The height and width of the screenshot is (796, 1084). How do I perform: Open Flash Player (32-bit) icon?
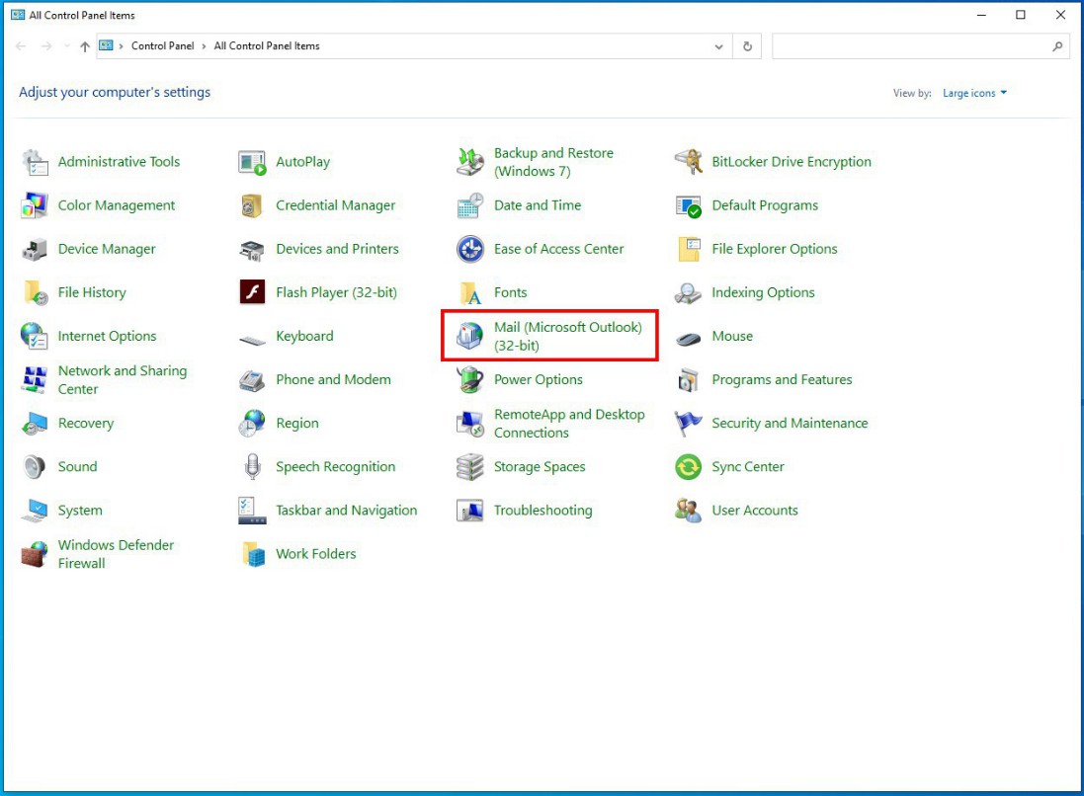(x=252, y=292)
